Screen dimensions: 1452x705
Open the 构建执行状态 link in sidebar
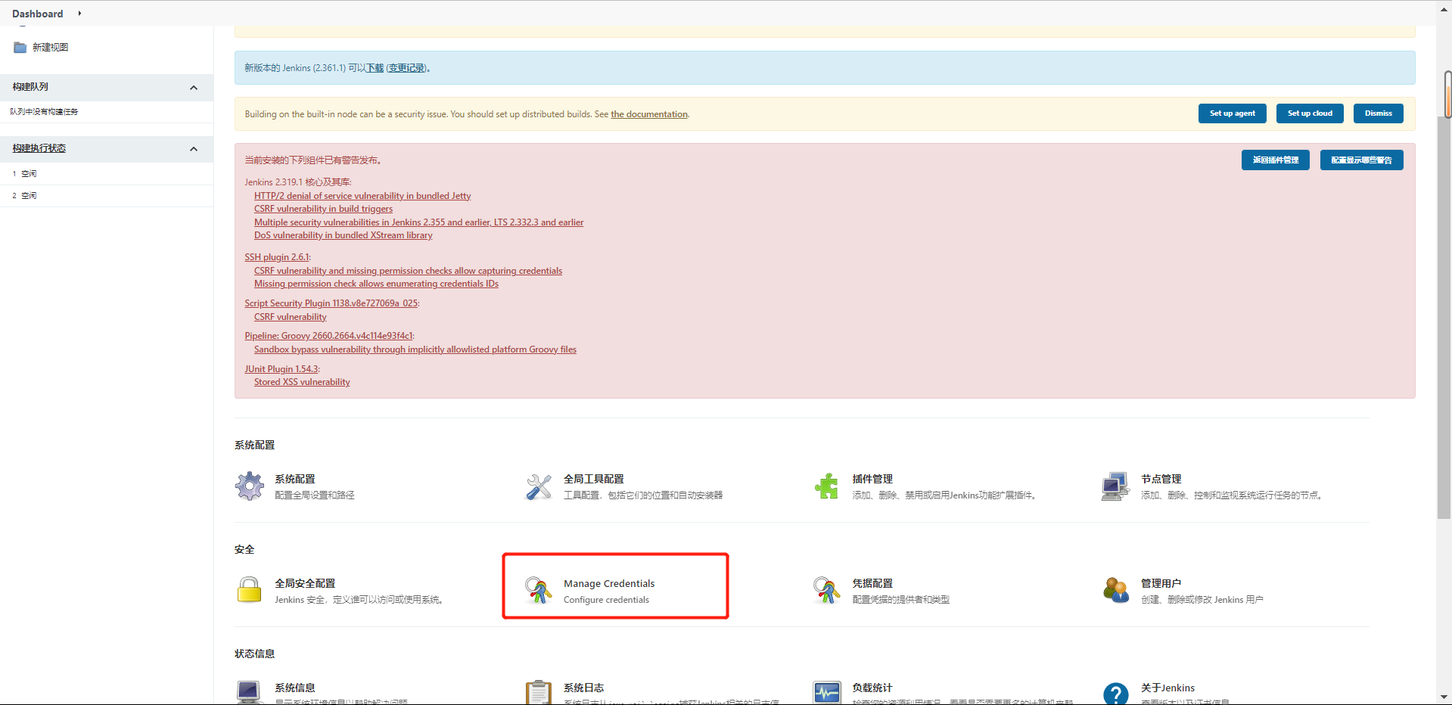point(39,148)
